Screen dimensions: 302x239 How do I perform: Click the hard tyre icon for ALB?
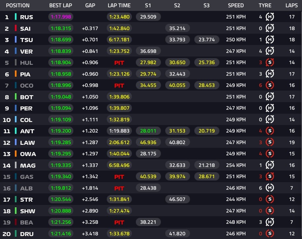coord(270,188)
